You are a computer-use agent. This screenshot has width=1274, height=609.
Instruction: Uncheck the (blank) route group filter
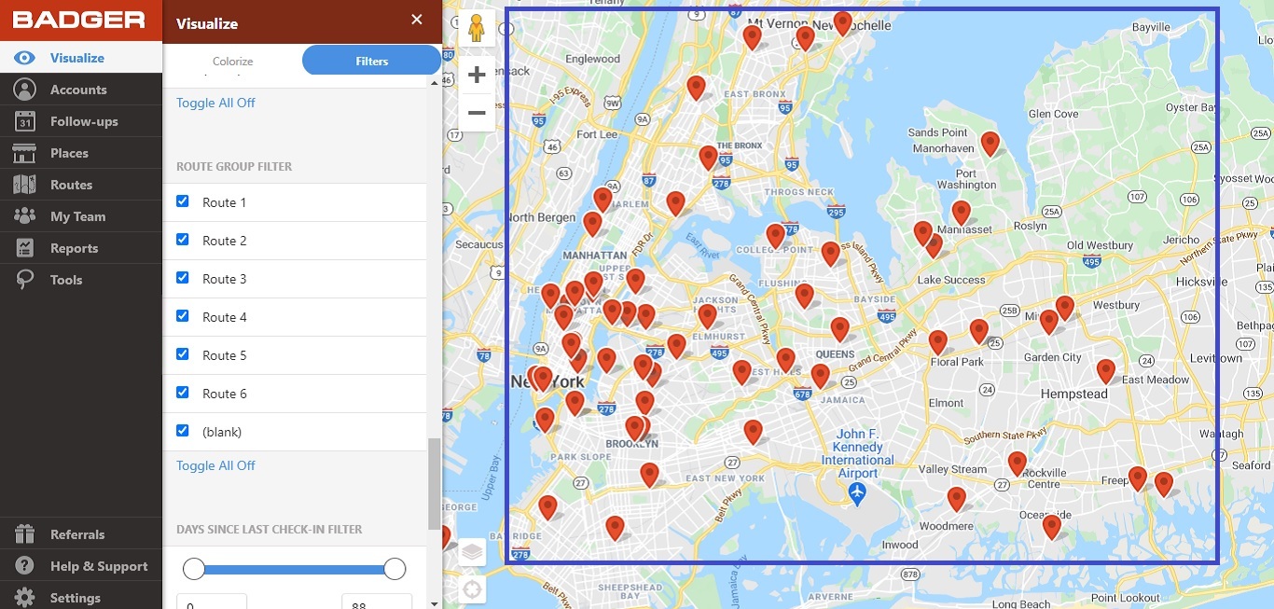pyautogui.click(x=183, y=431)
